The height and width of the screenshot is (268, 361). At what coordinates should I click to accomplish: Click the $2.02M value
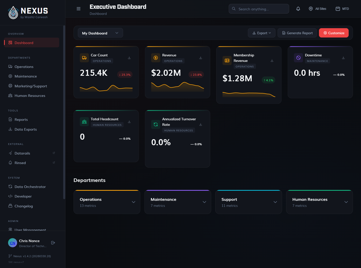tap(166, 73)
